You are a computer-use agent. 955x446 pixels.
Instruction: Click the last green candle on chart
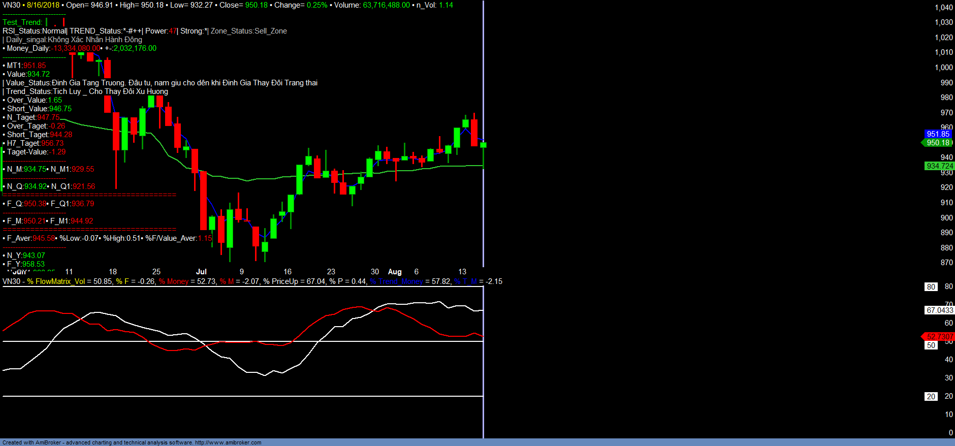pos(483,145)
